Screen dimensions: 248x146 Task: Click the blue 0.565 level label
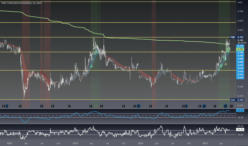tap(240, 78)
